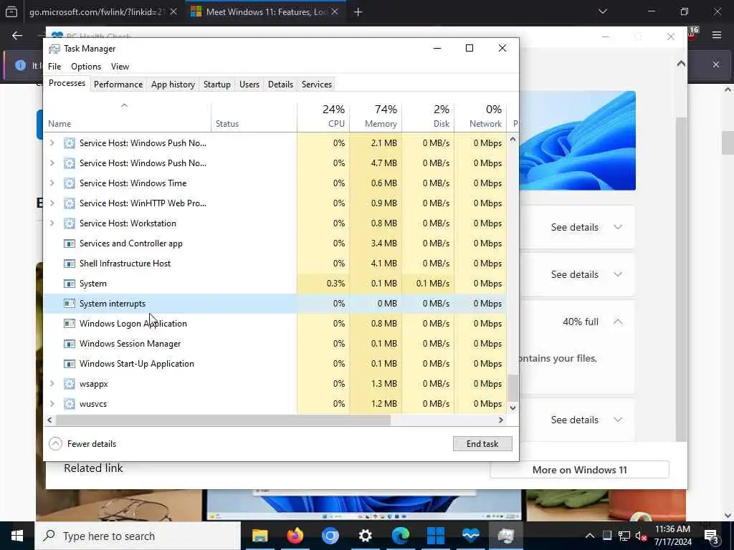Image resolution: width=734 pixels, height=550 pixels.
Task: Click the Service Host: Workstation gear icon
Action: pos(70,223)
